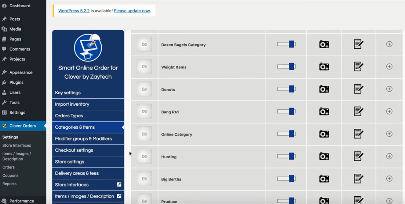Viewport: 405px width, 204px height.
Task: Expand Bang Rtd category items
Action: [389, 111]
